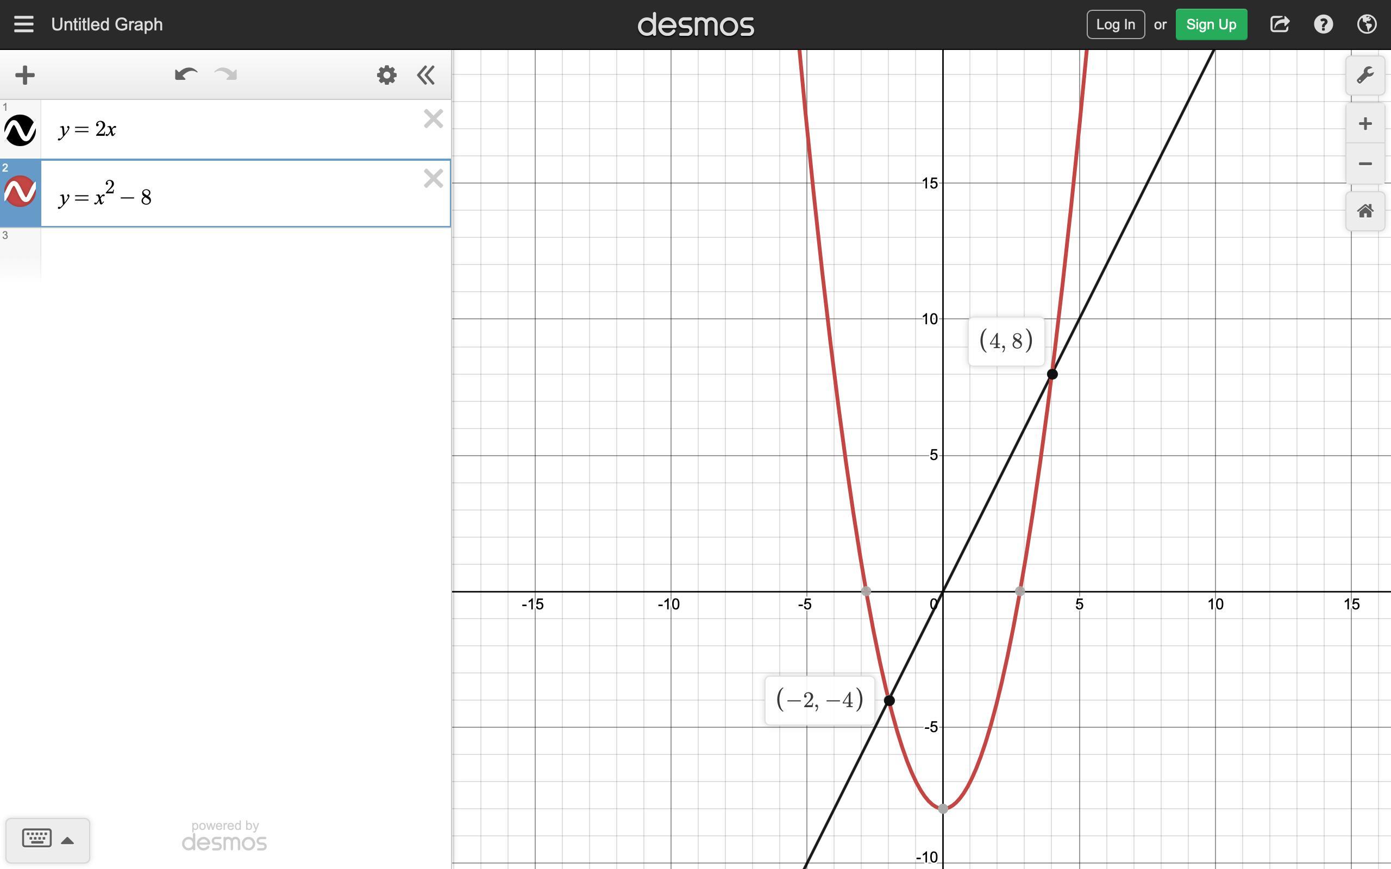Open the hamburger main menu
This screenshot has height=869, width=1391.
(23, 24)
